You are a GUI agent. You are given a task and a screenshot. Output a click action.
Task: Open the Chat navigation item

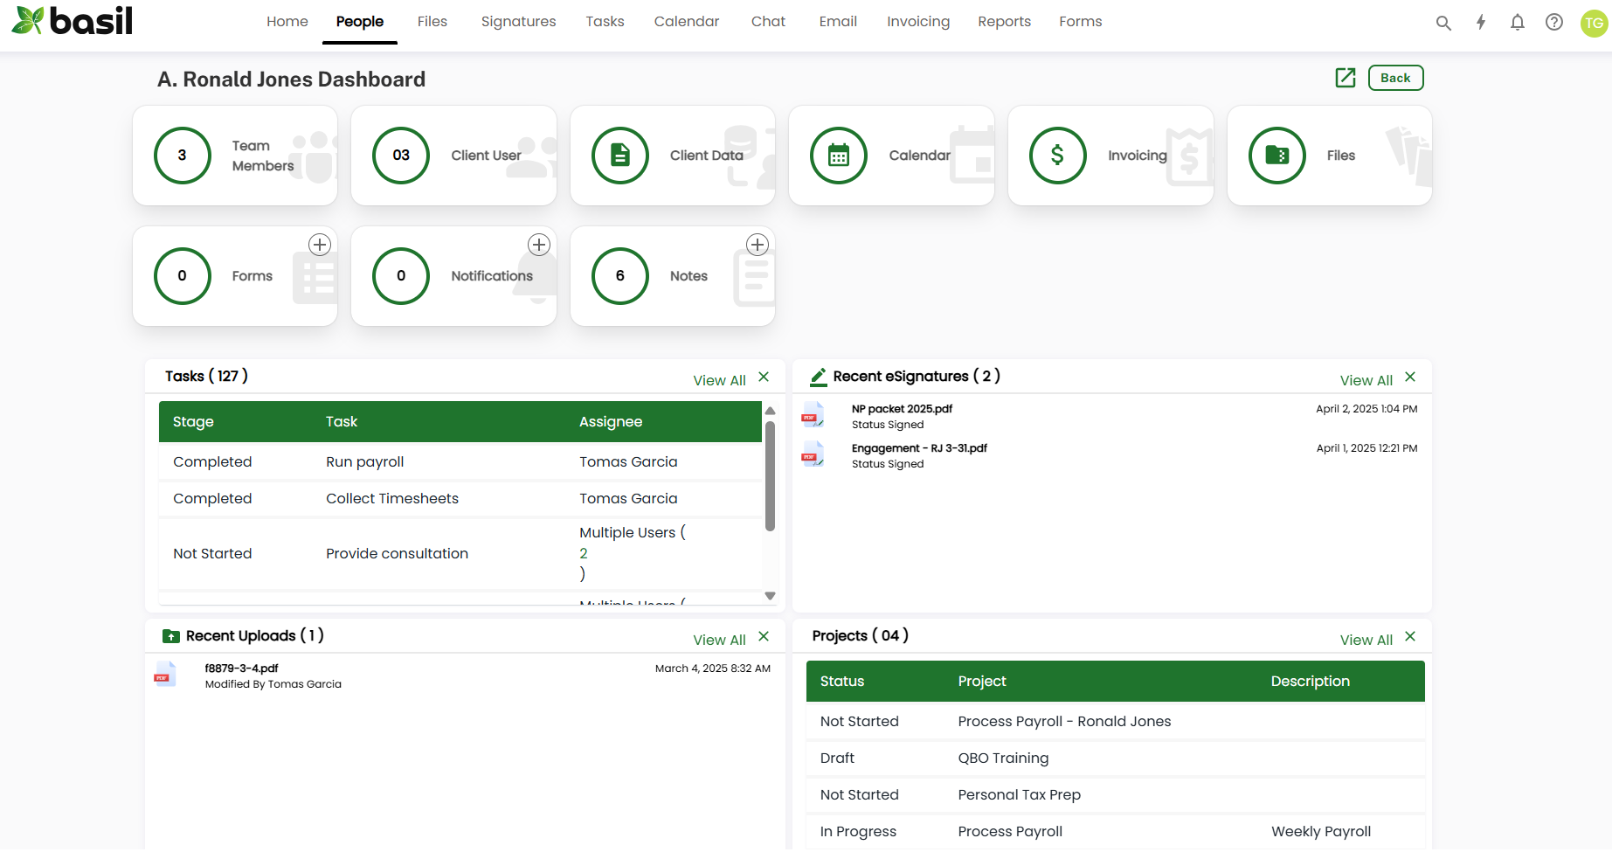767,21
